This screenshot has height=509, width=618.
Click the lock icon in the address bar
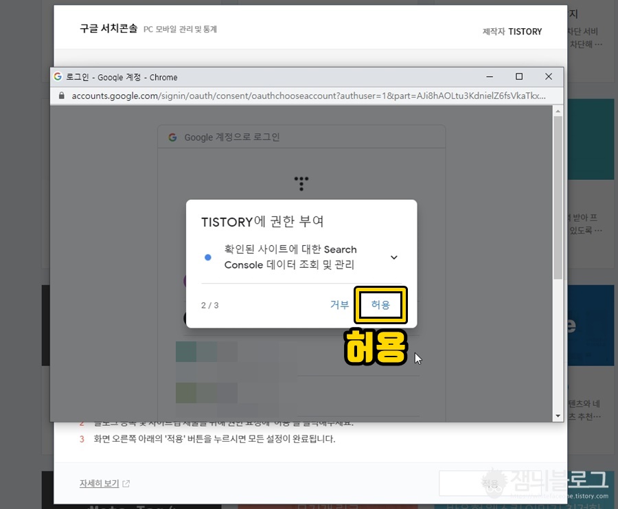point(62,95)
